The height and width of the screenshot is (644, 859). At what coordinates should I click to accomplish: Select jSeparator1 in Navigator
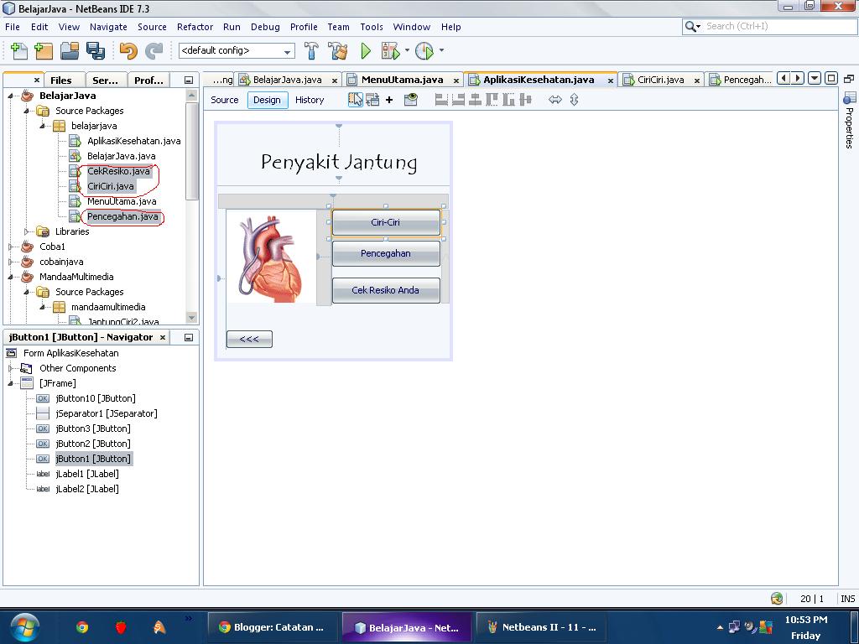coord(107,413)
